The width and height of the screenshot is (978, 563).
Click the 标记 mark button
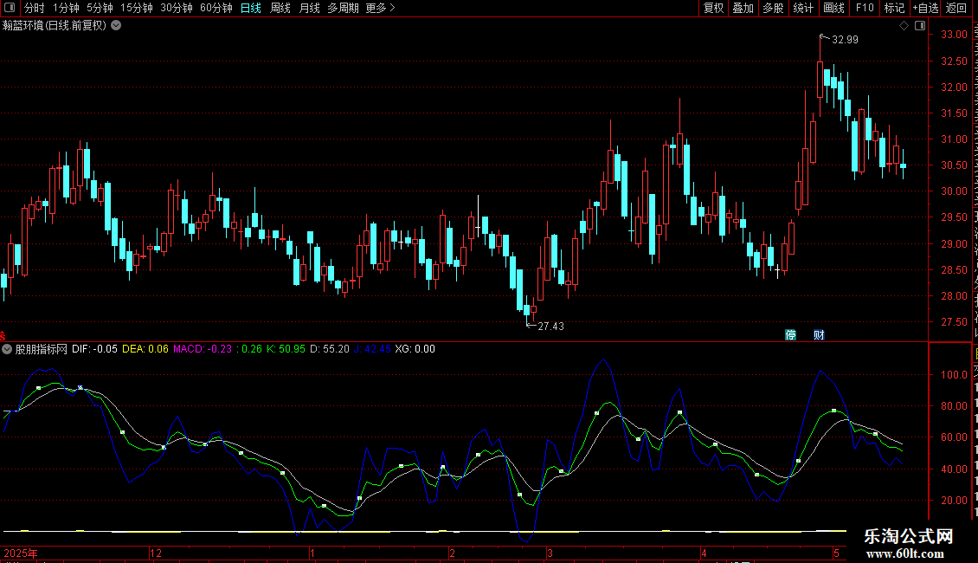pyautogui.click(x=894, y=8)
